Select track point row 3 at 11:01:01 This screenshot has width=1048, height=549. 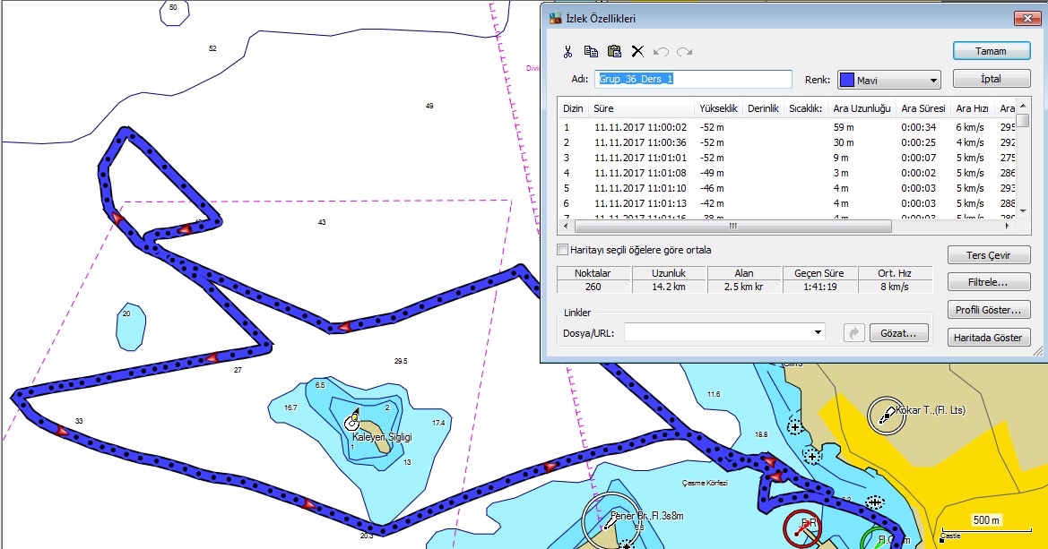(x=787, y=158)
